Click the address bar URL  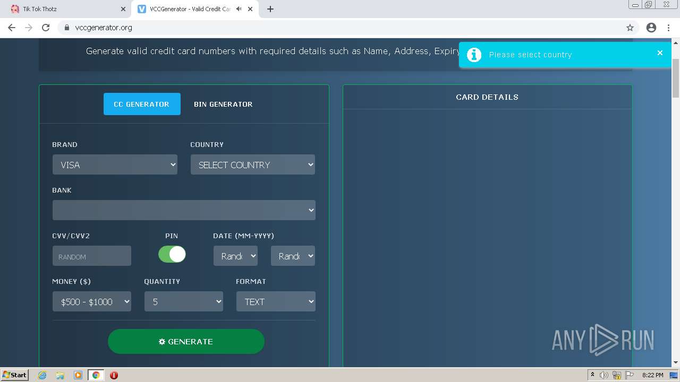(x=104, y=28)
